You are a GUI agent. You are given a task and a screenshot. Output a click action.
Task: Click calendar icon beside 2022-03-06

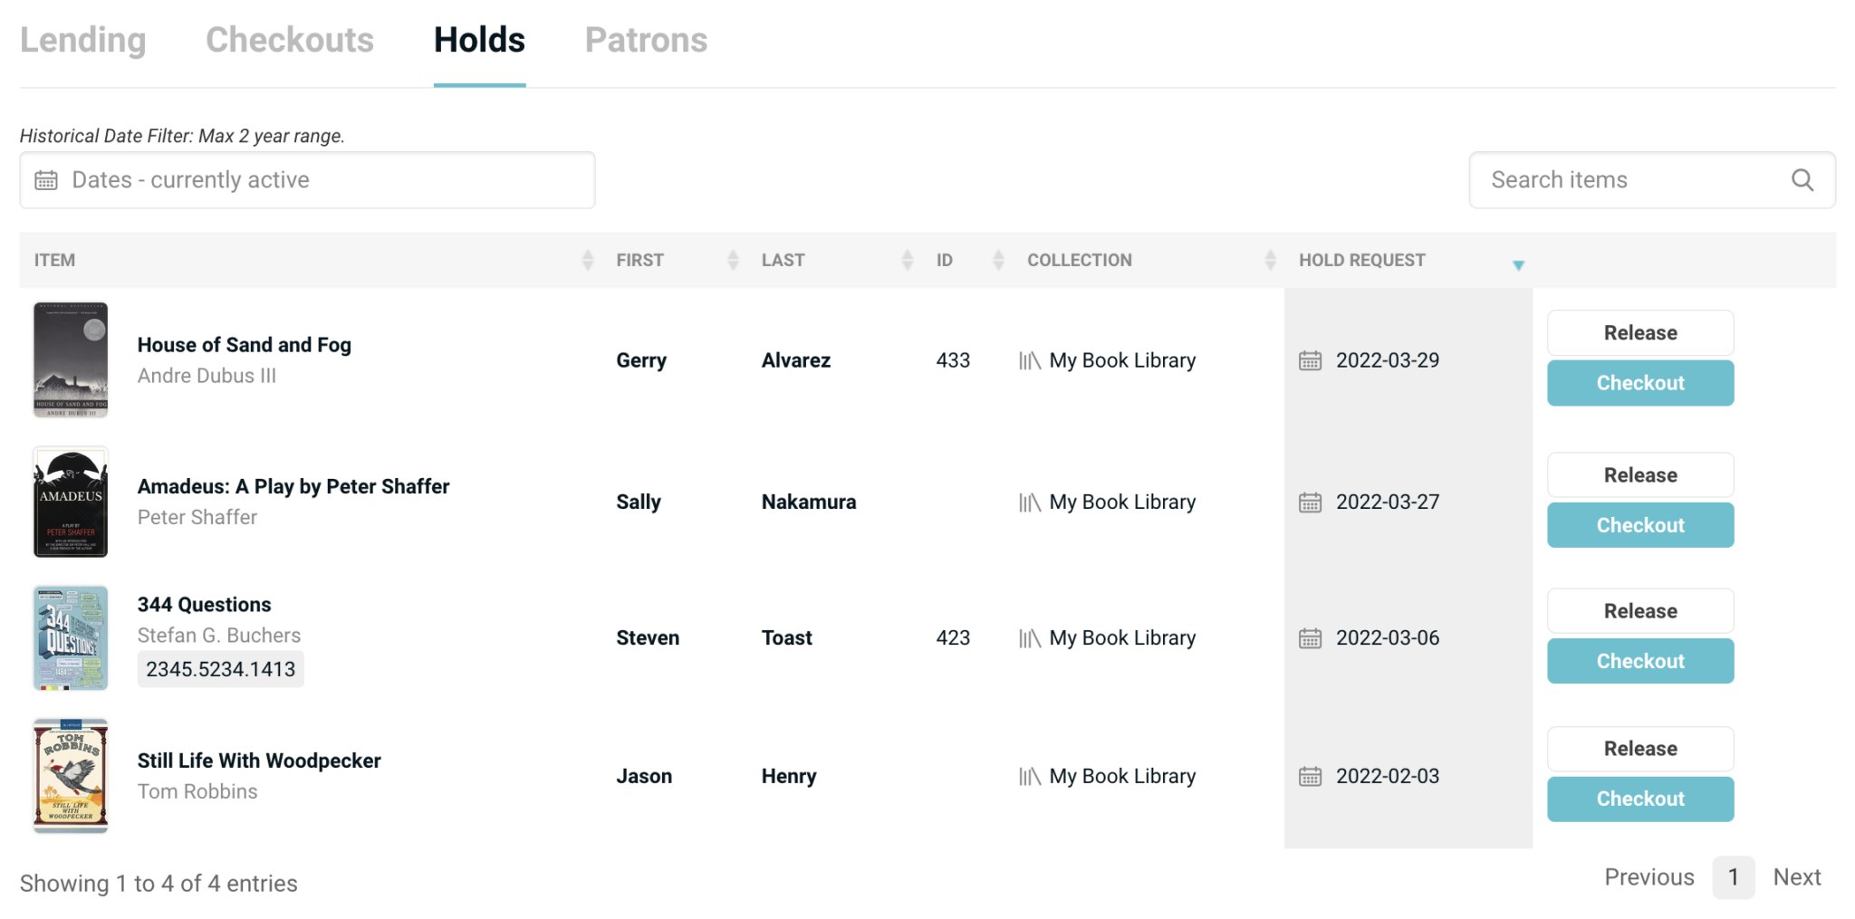pos(1310,638)
